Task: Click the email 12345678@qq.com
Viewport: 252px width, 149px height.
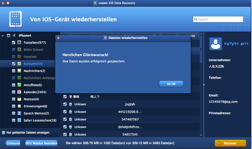Action: pyautogui.click(x=223, y=102)
